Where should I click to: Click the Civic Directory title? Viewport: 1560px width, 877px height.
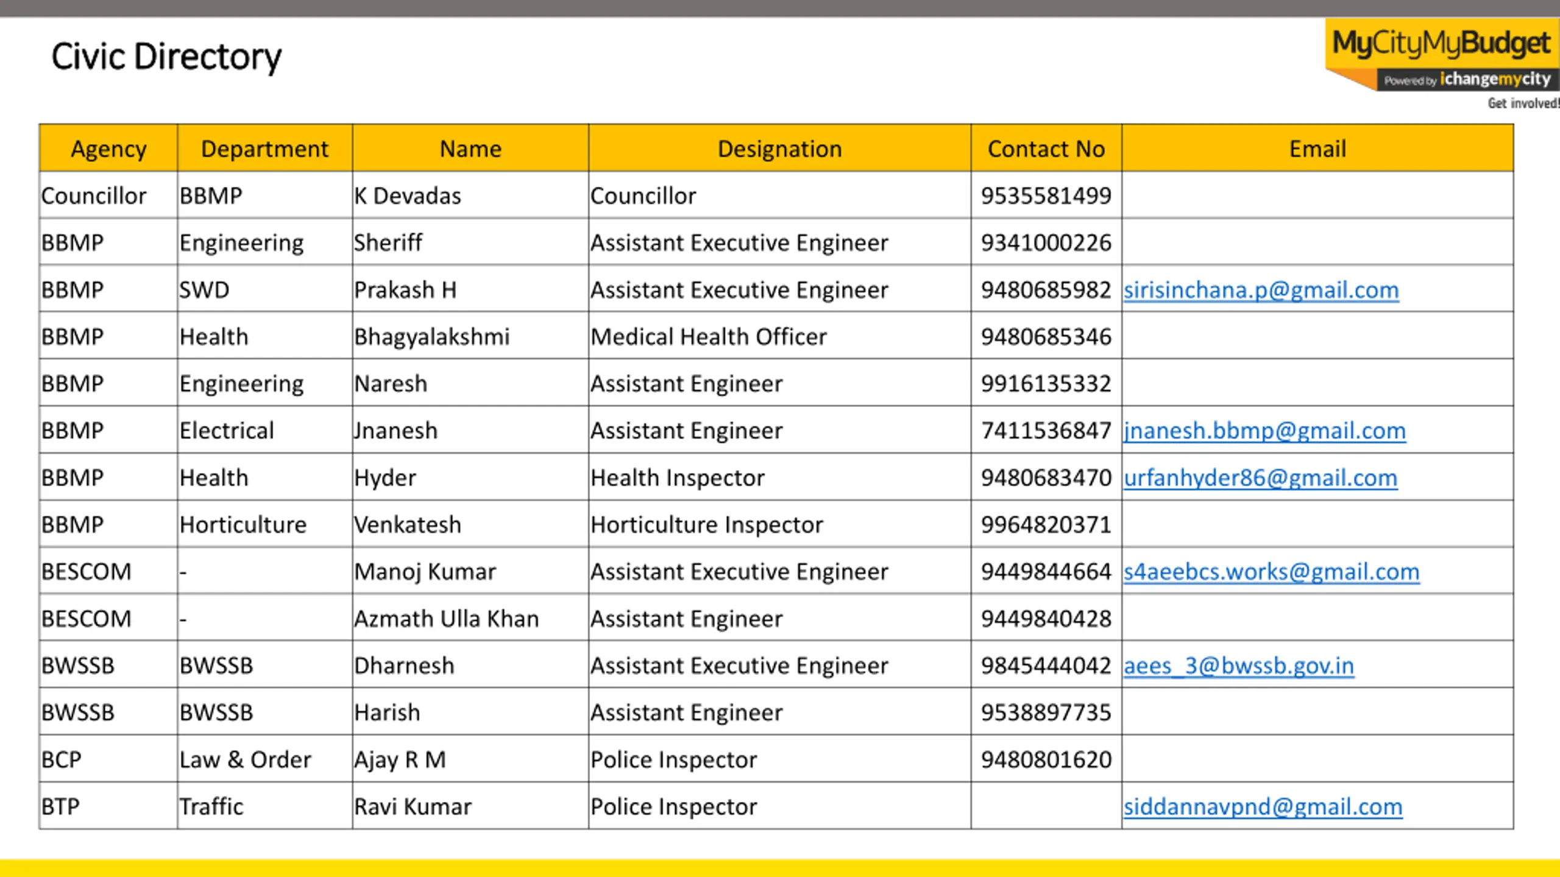coord(166,57)
